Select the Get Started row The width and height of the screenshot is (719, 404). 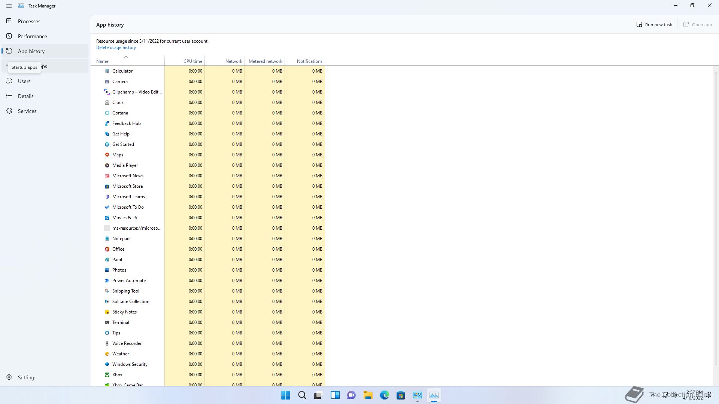(x=208, y=144)
